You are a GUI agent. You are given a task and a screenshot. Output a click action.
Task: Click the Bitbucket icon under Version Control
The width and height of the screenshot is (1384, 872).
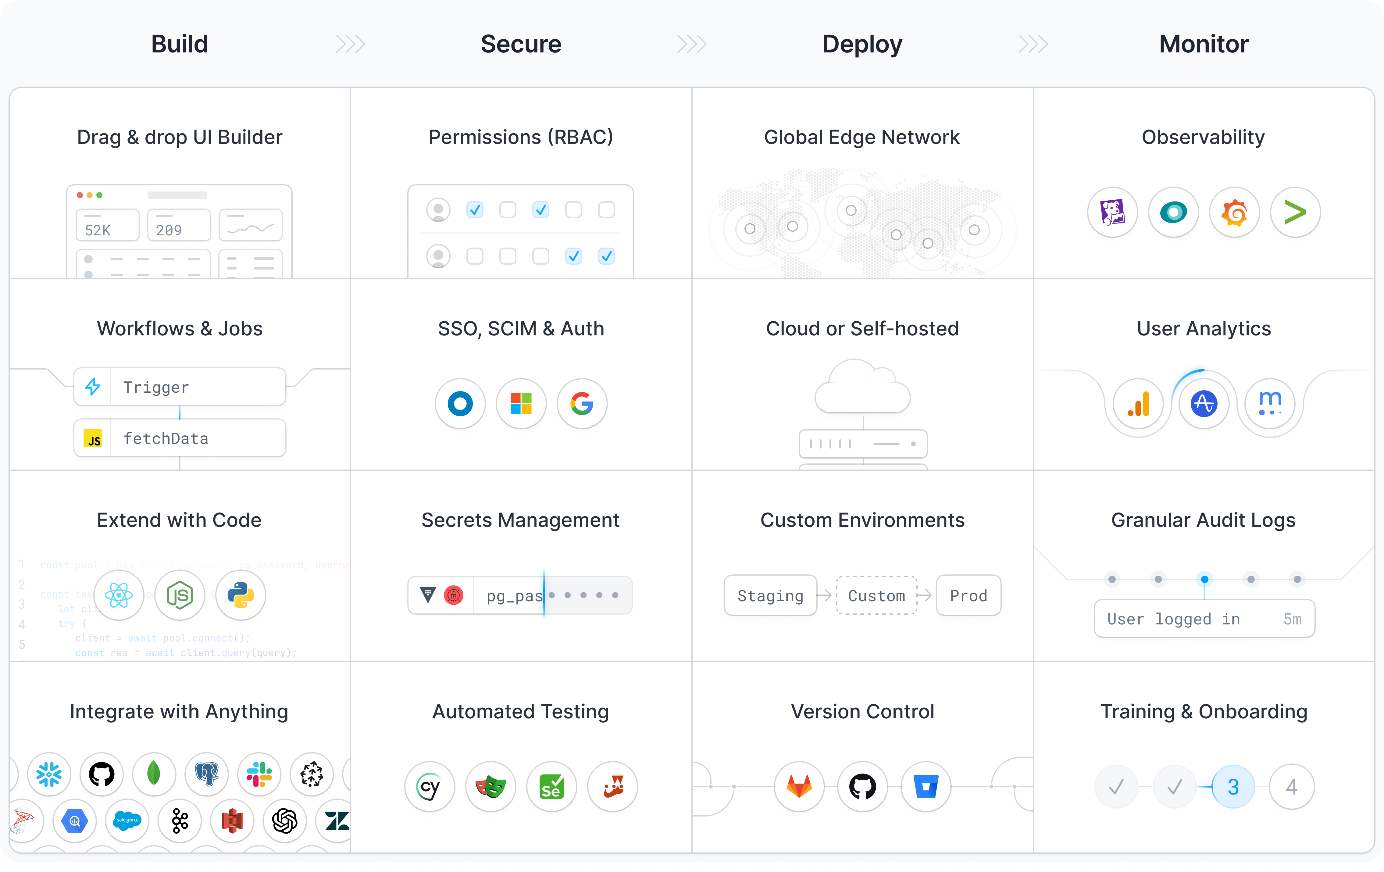(x=925, y=787)
